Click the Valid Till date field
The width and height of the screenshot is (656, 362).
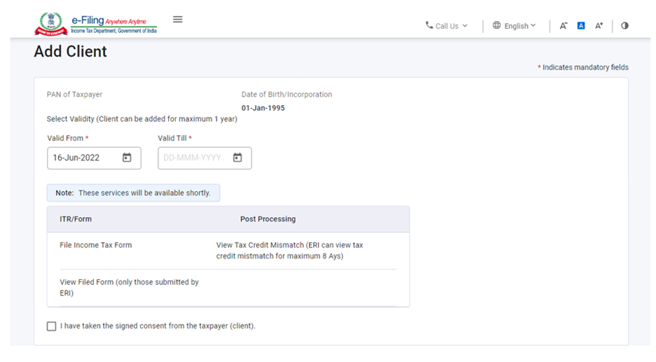(193, 158)
